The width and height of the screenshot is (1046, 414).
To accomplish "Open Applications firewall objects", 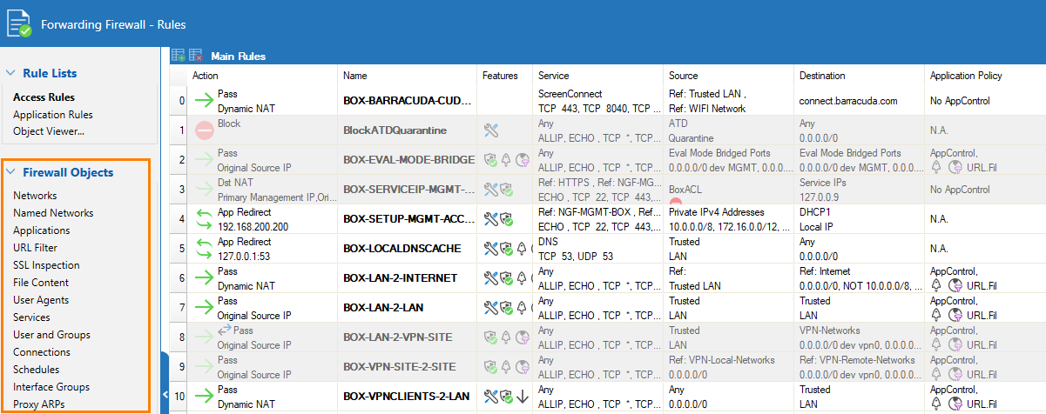I will click(x=42, y=230).
